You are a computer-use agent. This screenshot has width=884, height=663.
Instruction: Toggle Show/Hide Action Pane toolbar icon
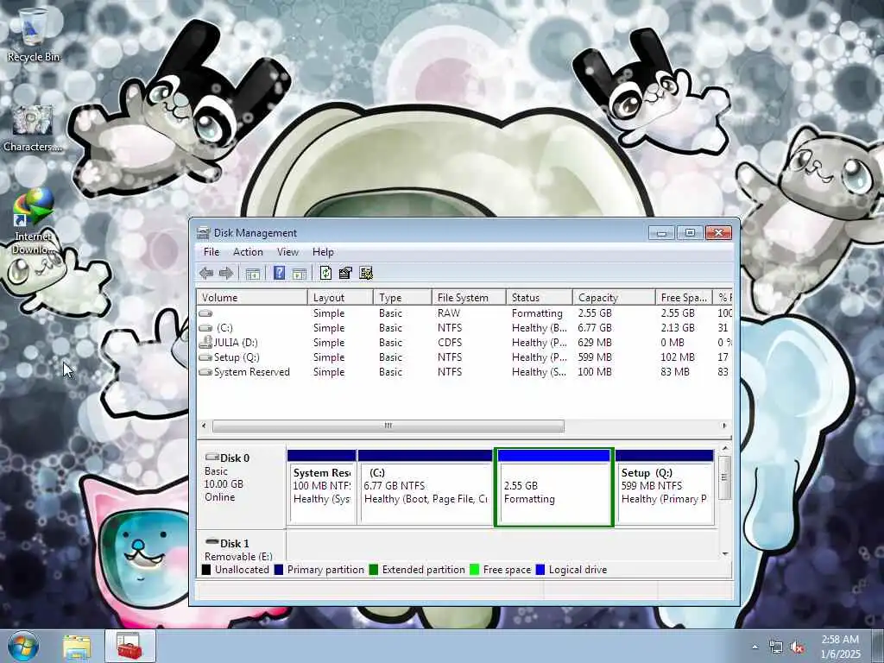tap(300, 274)
